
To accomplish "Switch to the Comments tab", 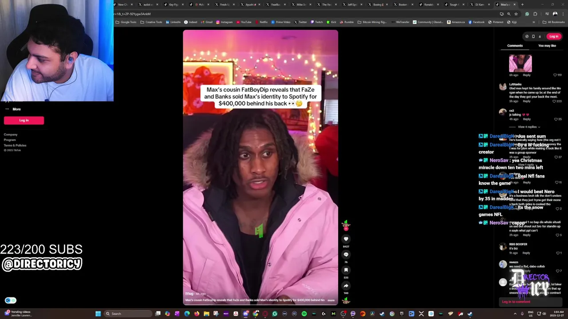I will click(515, 46).
